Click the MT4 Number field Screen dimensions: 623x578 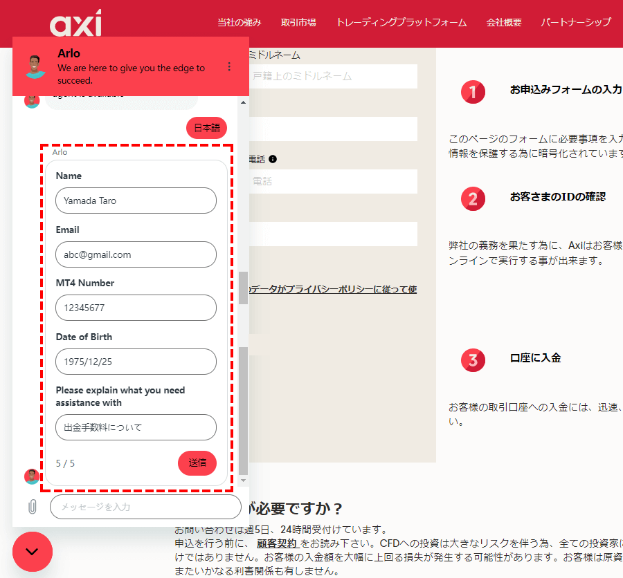click(x=136, y=308)
